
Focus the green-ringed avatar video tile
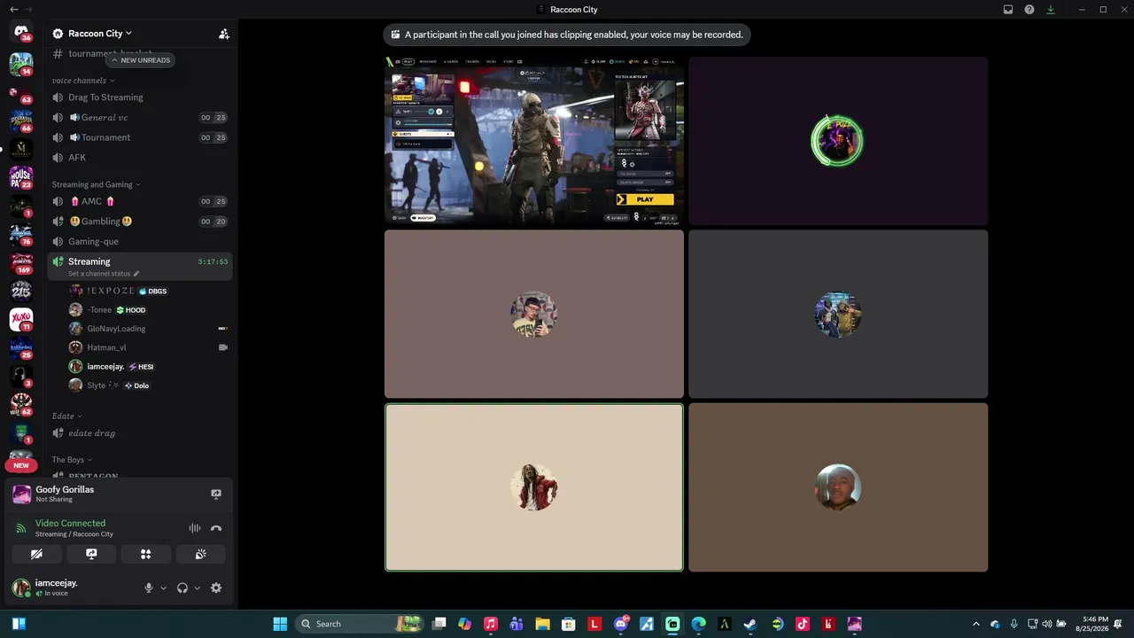click(838, 141)
